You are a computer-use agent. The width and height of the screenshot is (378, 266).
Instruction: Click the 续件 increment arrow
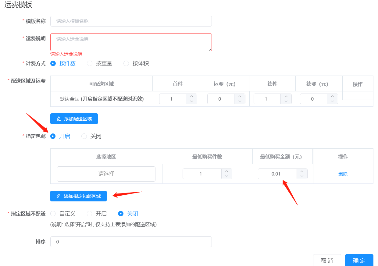(286, 96)
